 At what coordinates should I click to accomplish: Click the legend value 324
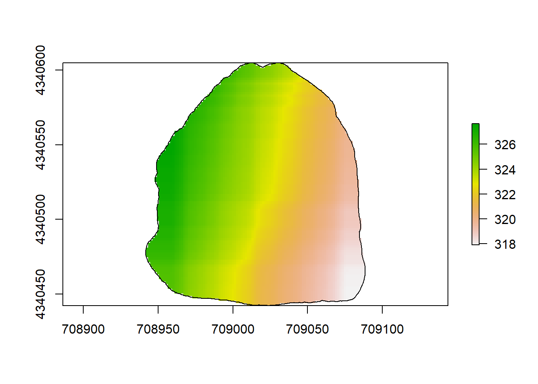click(505, 170)
